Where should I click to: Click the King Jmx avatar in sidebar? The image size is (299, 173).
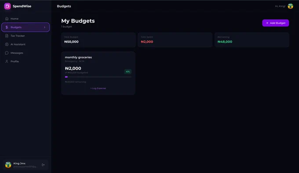8,165
